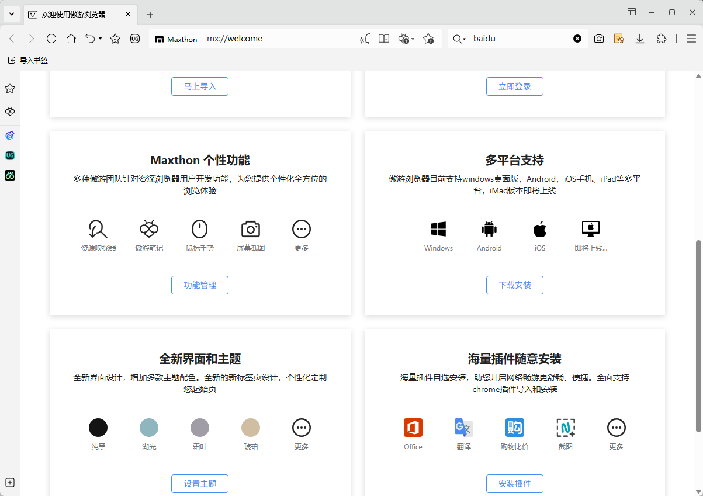
Task: Click the 傲游笔记 icon
Action: click(149, 228)
